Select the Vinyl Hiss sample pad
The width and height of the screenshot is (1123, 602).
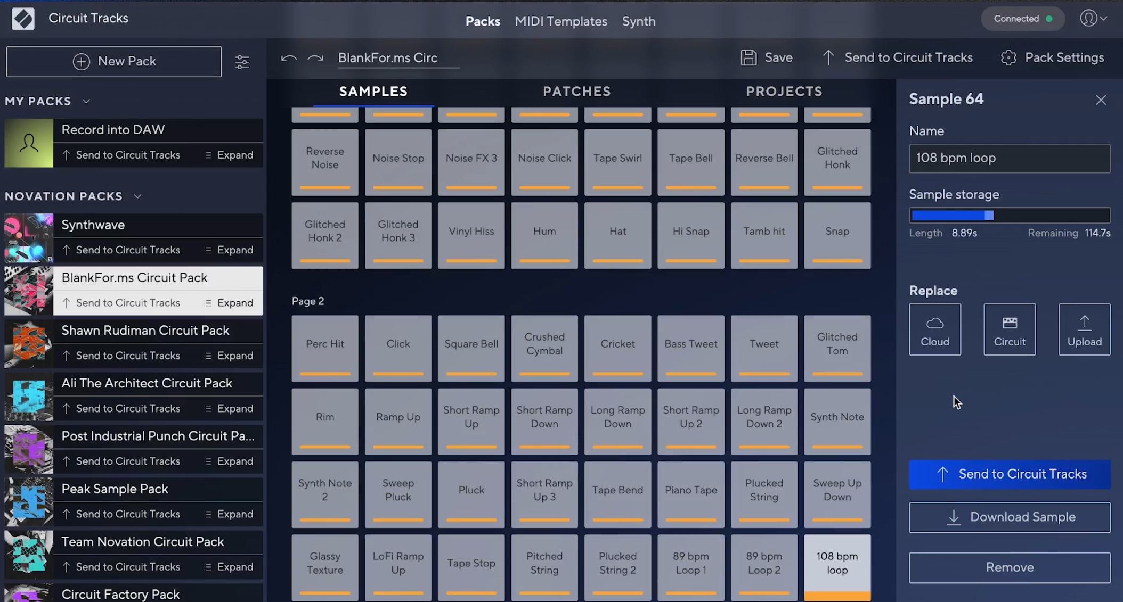click(471, 235)
